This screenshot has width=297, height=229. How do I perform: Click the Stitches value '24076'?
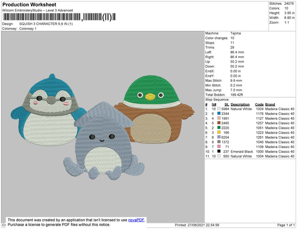tap(289, 3)
